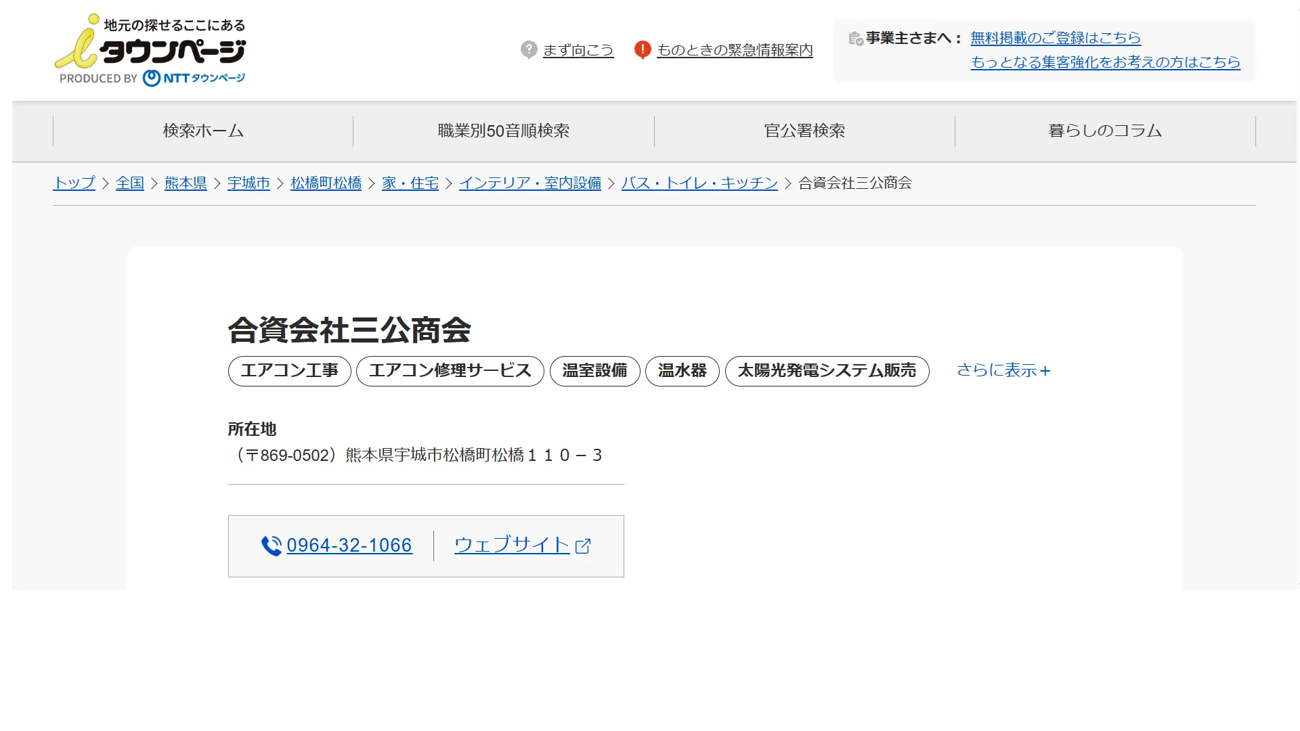This screenshot has width=1300, height=731.
Task: Go to 暮らしのコラム tab
Action: click(1105, 131)
